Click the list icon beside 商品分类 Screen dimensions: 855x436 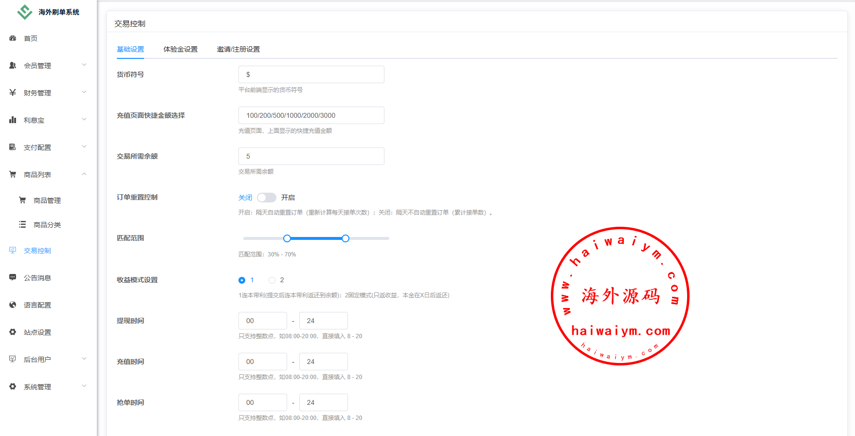point(22,224)
